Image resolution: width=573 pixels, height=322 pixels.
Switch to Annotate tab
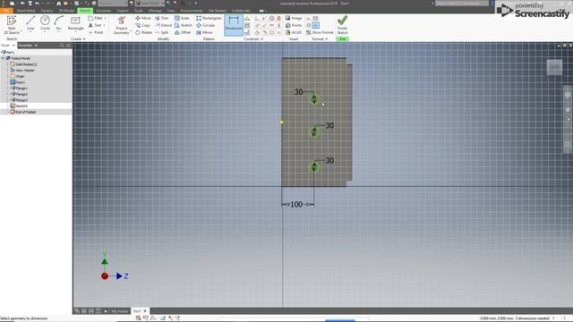[x=104, y=11]
